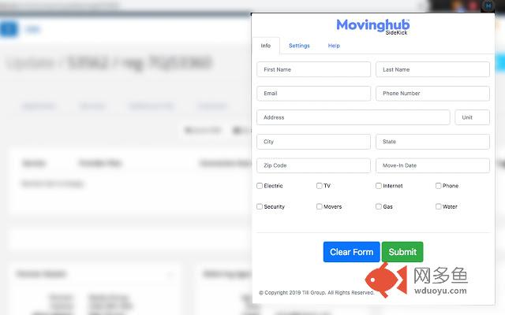Click into the Email input field

(x=313, y=93)
